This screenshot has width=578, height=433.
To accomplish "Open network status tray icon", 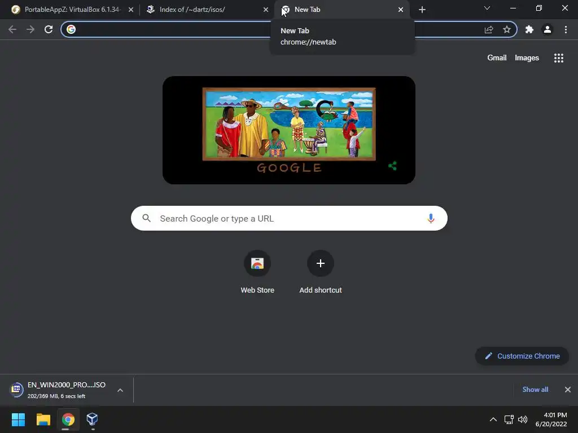I will (509, 419).
